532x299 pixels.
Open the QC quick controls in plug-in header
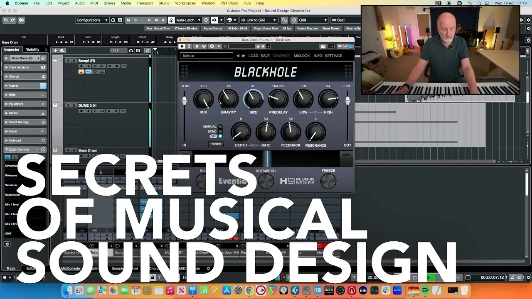(340, 46)
